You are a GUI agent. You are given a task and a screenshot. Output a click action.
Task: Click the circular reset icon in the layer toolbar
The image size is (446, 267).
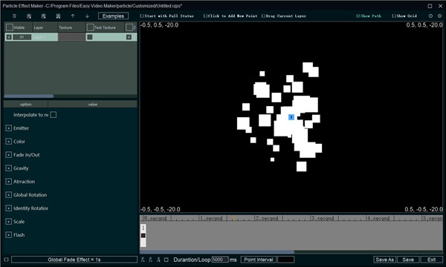coord(15,16)
